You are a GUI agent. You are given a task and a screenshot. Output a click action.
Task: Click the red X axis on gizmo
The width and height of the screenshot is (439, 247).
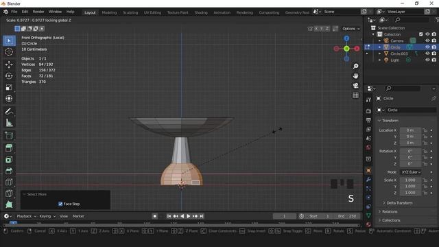[x=357, y=49]
